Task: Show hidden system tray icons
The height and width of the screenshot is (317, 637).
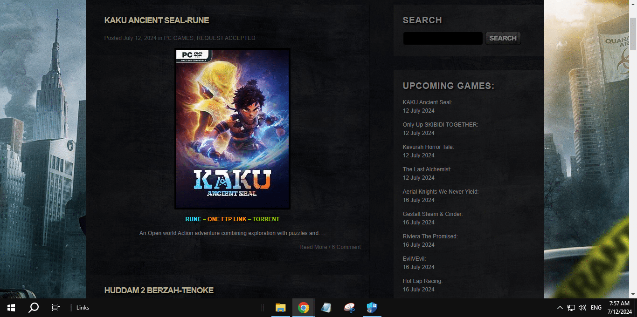Action: [560, 308]
